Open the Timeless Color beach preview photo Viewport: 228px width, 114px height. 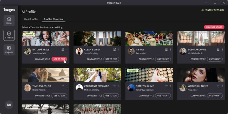click(46, 75)
